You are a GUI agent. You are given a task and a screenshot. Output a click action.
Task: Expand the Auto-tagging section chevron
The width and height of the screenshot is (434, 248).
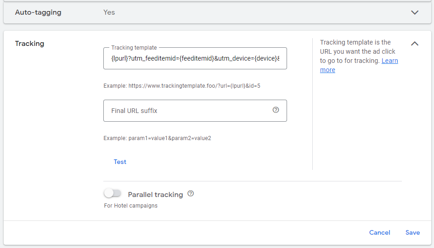click(415, 12)
